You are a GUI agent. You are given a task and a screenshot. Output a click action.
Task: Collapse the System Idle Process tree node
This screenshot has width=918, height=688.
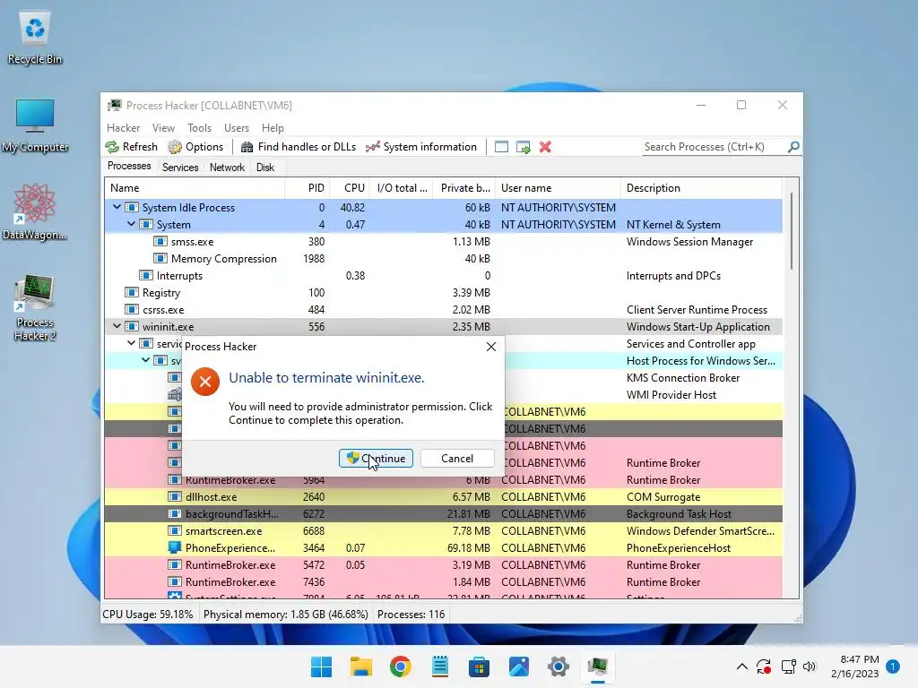(x=117, y=207)
